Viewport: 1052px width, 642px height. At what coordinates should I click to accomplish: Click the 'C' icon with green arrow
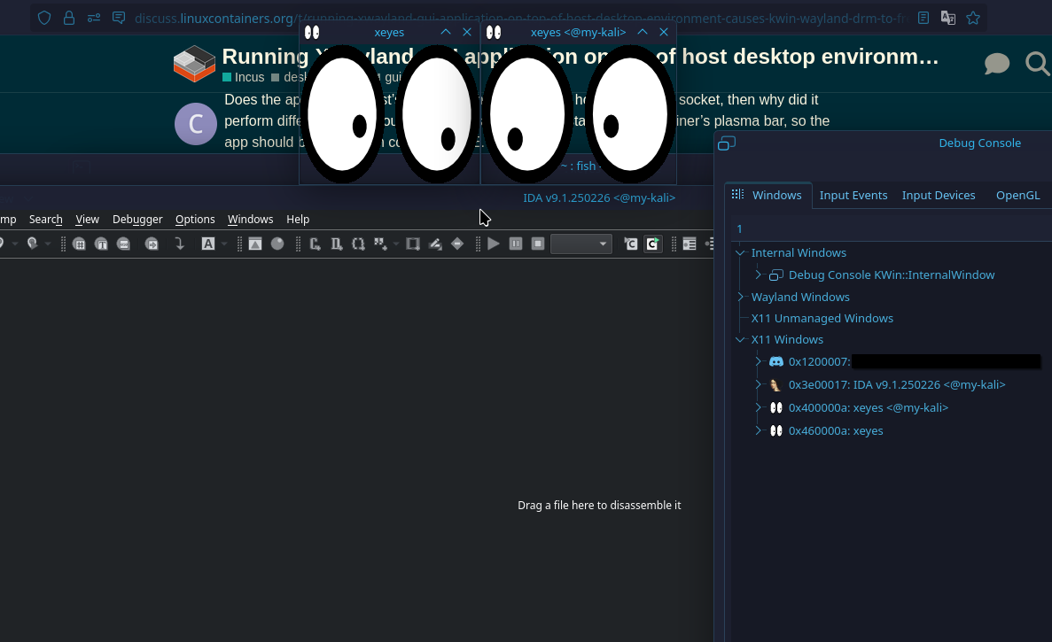pyautogui.click(x=653, y=244)
